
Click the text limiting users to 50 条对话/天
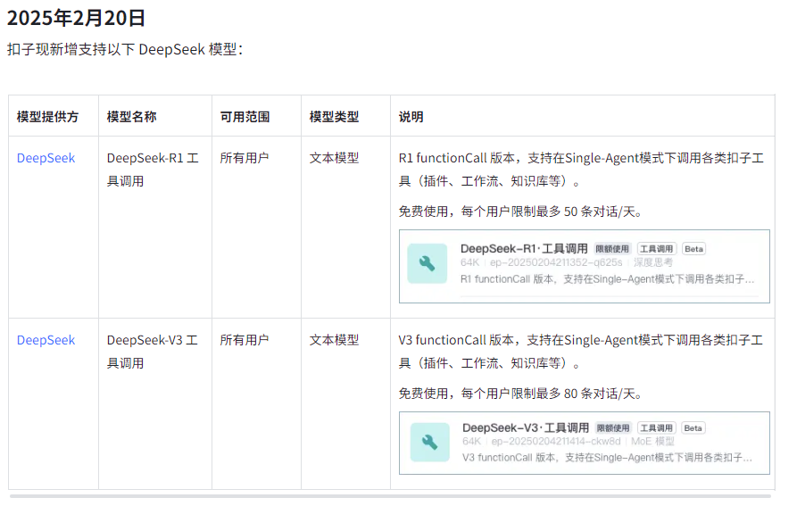pyautogui.click(x=520, y=212)
